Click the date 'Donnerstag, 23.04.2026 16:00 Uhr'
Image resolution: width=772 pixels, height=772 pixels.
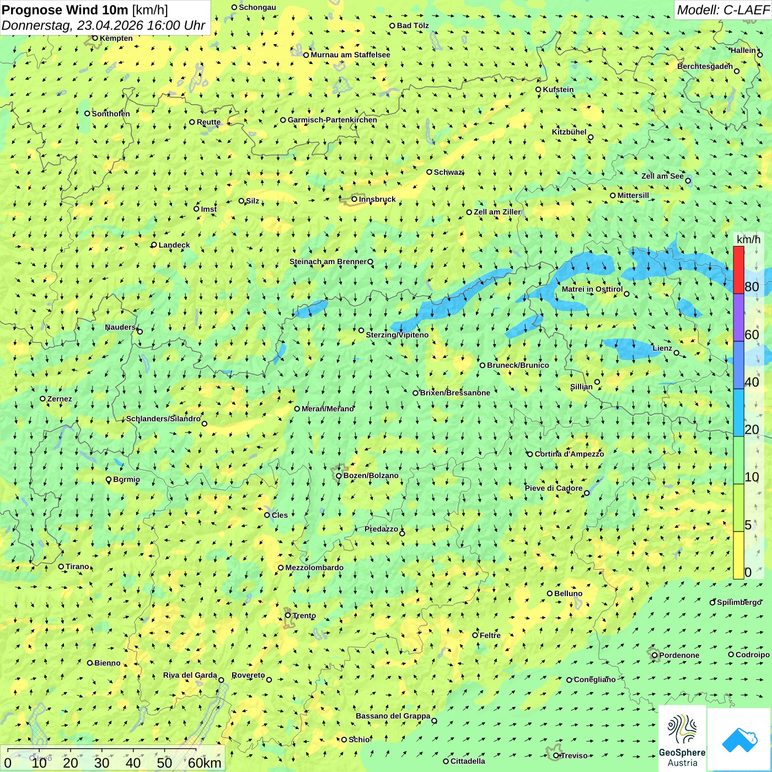pos(103,25)
